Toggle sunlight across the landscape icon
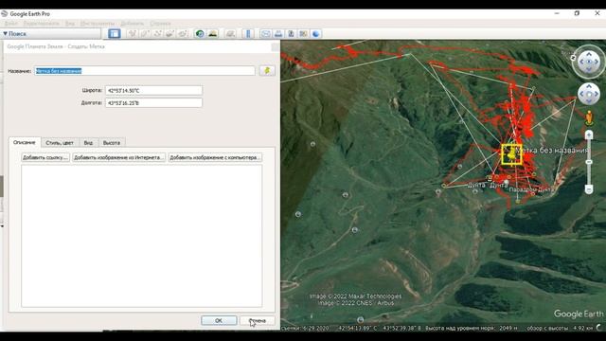606x341 pixels. click(212, 34)
